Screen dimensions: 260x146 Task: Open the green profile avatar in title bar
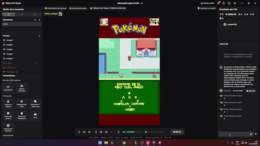click(235, 3)
